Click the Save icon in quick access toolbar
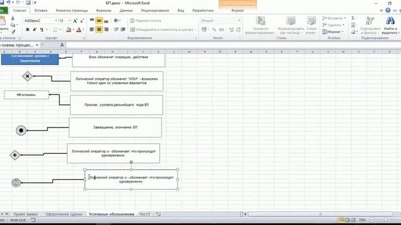The image size is (401, 225). (2, 2)
